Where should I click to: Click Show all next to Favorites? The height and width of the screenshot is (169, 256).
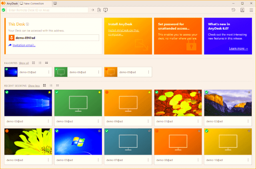pos(24,63)
